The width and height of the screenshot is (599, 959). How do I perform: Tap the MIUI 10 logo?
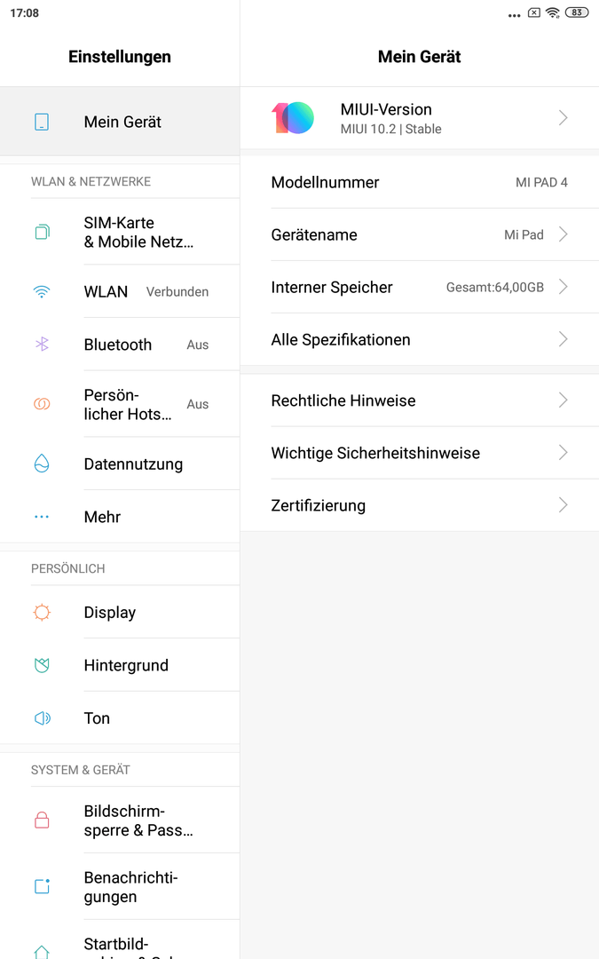293,117
